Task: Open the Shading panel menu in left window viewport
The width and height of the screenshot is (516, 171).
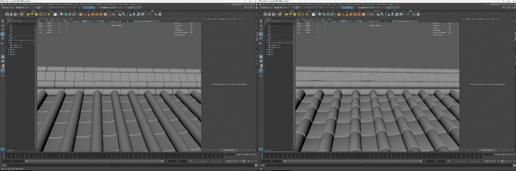Action: point(46,19)
